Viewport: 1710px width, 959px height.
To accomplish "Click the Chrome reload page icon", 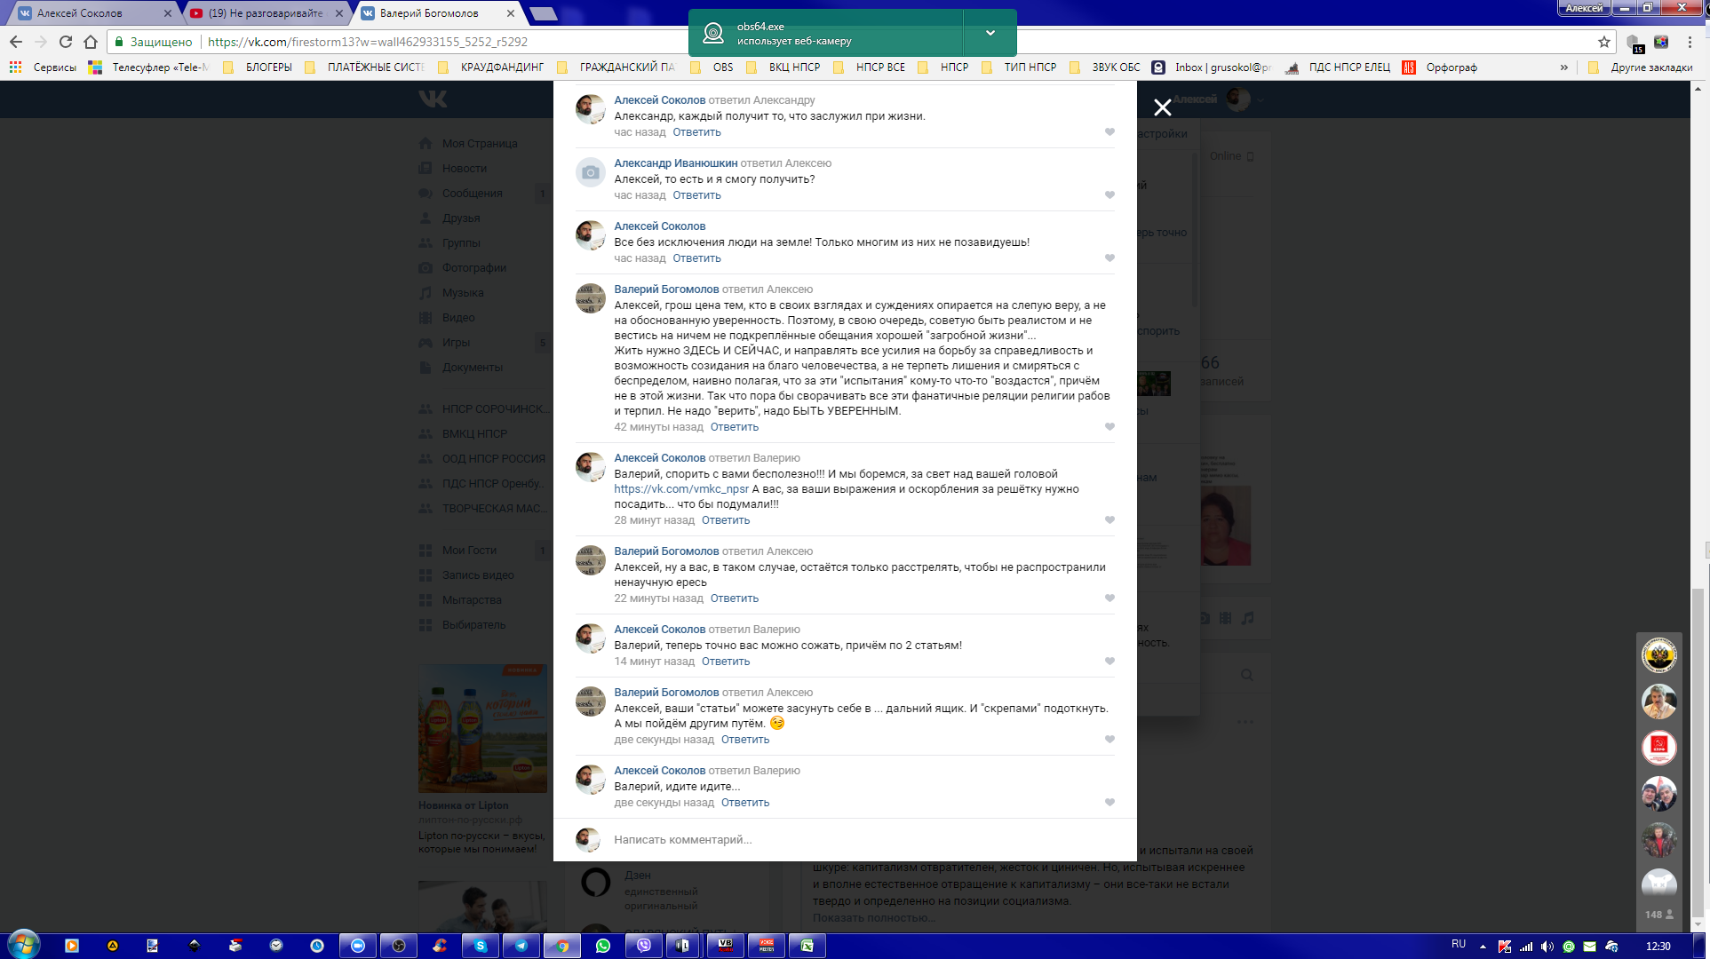I will [65, 42].
